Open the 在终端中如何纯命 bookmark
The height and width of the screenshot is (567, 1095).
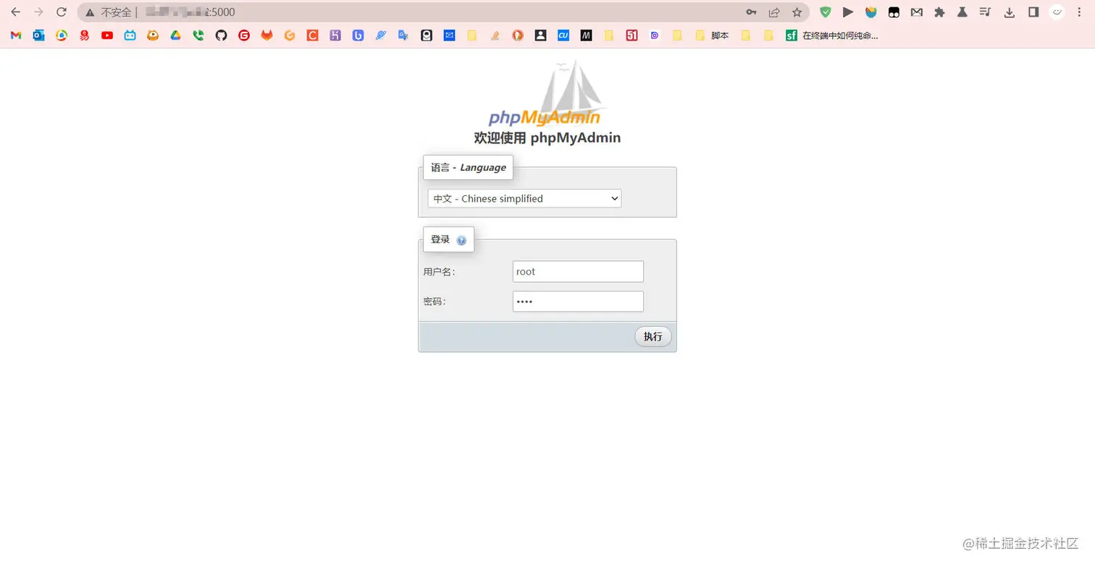pyautogui.click(x=840, y=35)
